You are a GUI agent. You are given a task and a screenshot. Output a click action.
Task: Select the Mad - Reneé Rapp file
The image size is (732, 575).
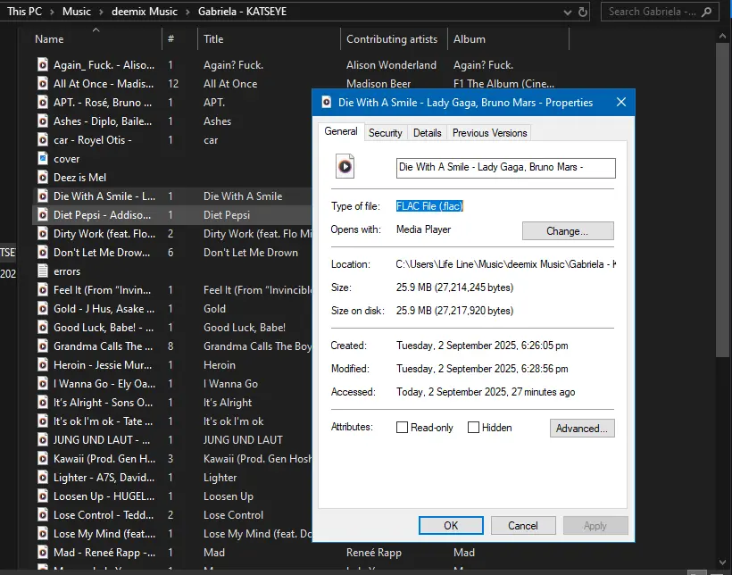coord(104,553)
